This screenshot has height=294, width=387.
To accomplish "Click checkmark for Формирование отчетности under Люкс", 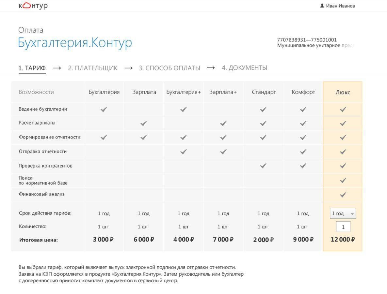I will coord(343,138).
